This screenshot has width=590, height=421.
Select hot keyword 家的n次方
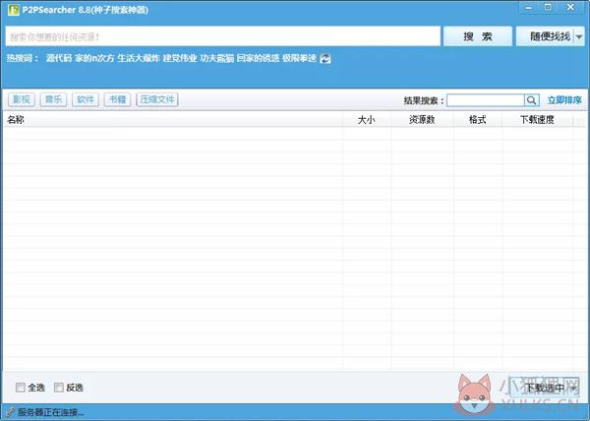point(94,58)
